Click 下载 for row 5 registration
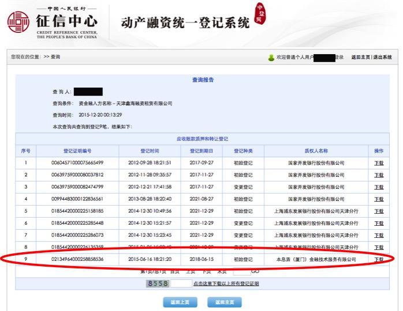 pos(379,211)
